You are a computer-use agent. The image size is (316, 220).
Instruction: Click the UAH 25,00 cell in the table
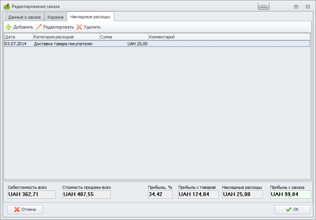(137, 44)
